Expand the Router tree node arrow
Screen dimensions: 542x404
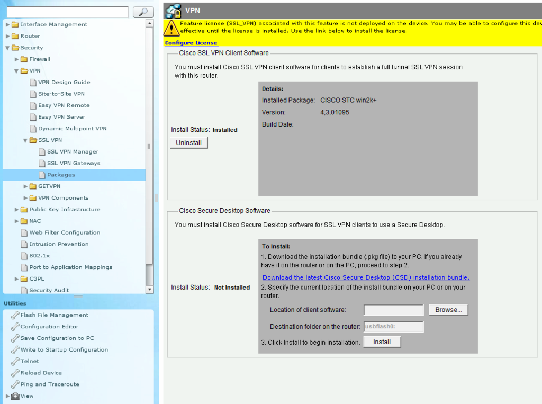7,36
